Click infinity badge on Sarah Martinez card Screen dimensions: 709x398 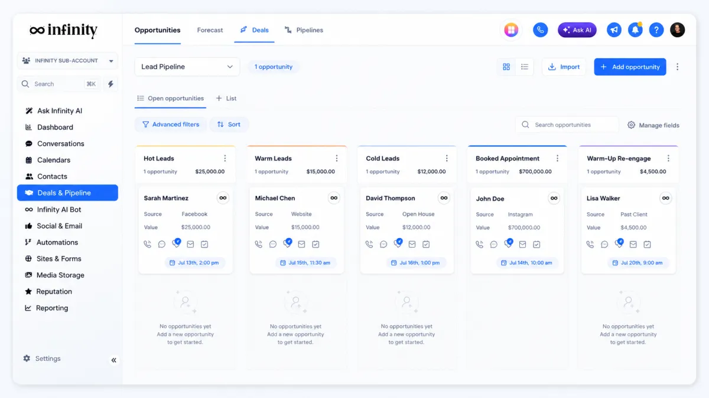[x=223, y=198]
